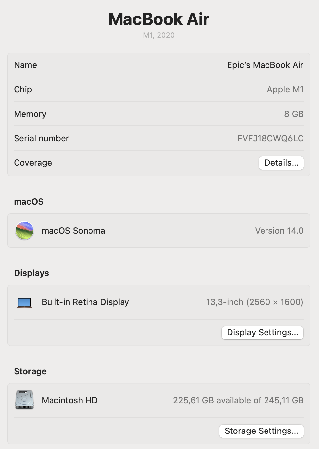Open Coverage Details
The width and height of the screenshot is (319, 449).
click(x=281, y=163)
